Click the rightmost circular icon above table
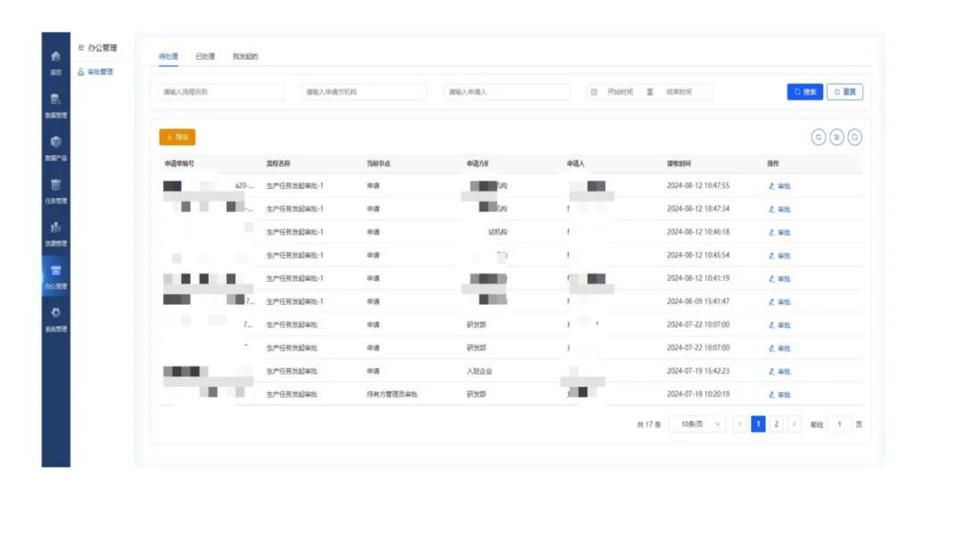The width and height of the screenshot is (963, 542). (855, 137)
